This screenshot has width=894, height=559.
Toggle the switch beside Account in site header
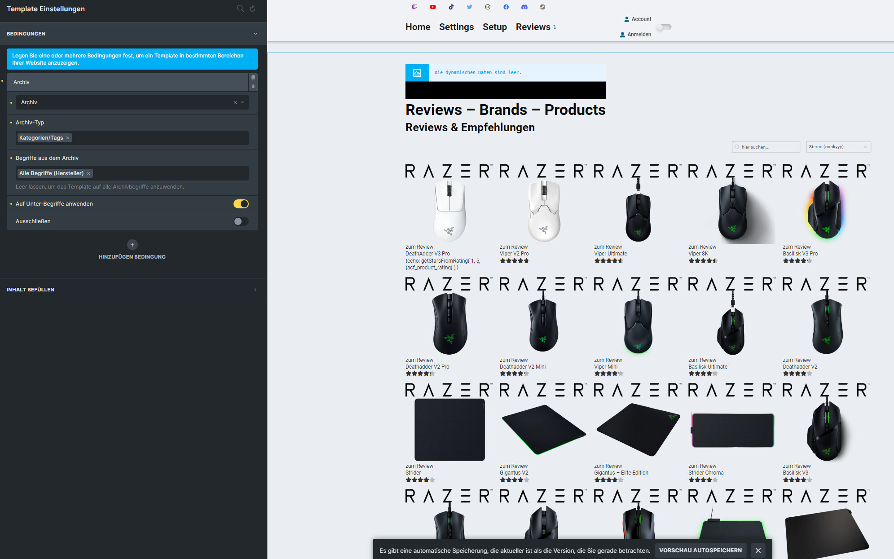click(x=664, y=27)
